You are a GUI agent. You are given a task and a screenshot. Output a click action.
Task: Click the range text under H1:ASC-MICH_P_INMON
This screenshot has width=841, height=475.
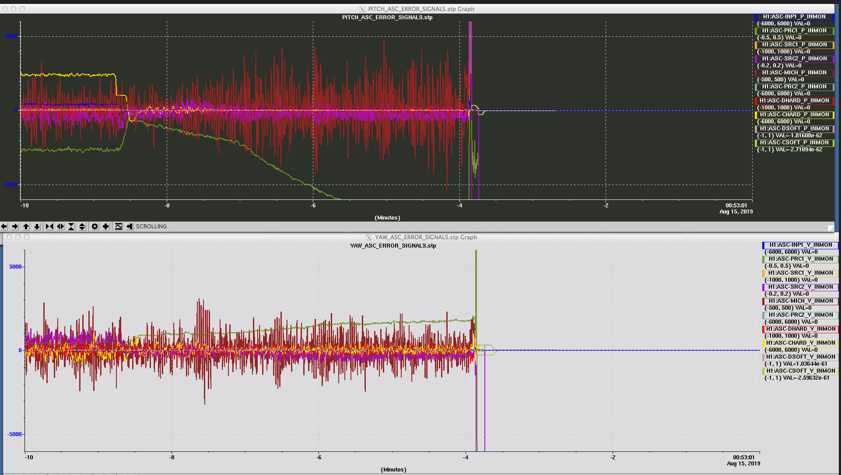(771, 80)
